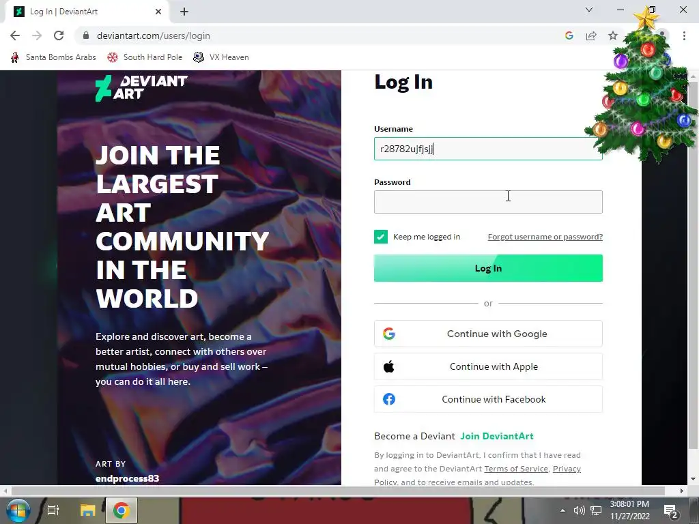
Task: Continue with Facebook sign-in button
Action: (x=488, y=399)
